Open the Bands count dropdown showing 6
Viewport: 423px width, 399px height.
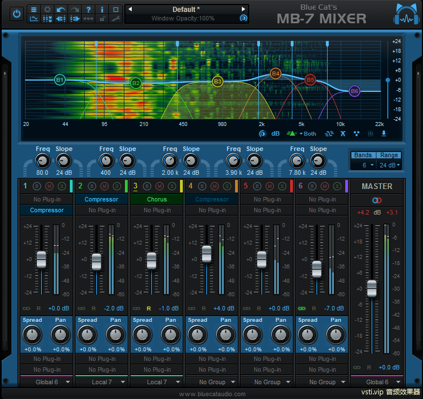(368, 165)
